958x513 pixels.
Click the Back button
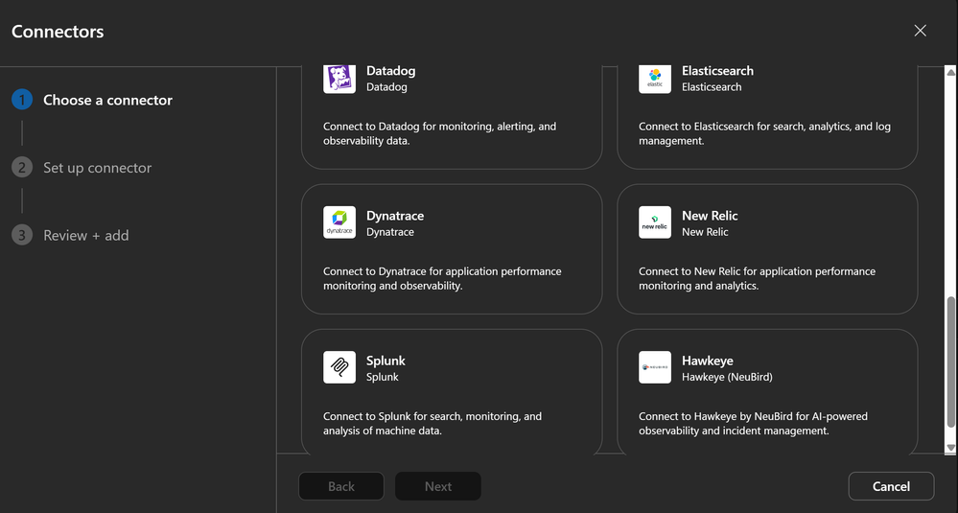(x=341, y=486)
